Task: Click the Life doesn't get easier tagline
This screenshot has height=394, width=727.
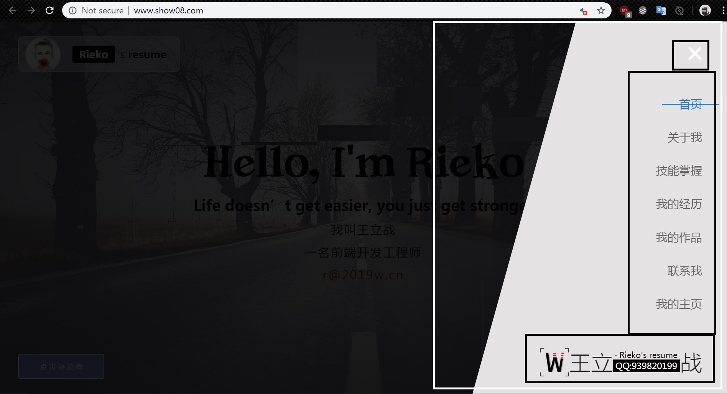Action: coord(360,206)
